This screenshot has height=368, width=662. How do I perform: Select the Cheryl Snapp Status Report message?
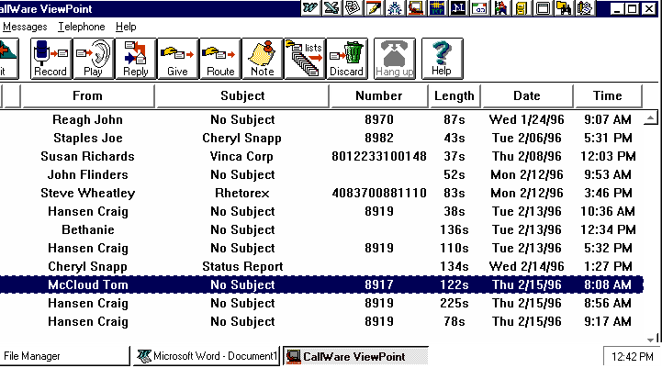coord(321,267)
